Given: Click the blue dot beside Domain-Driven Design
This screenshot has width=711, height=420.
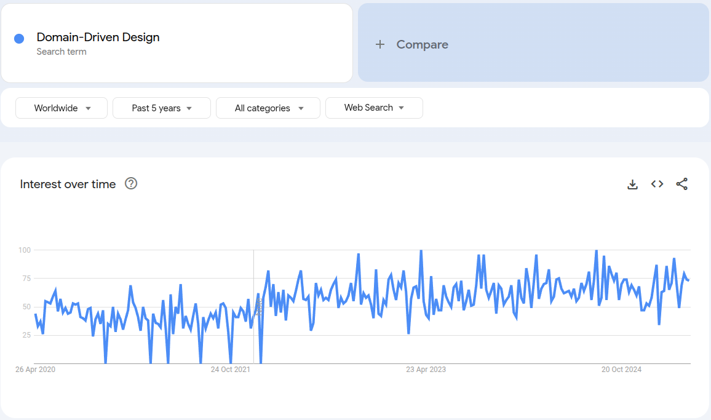Looking at the screenshot, I should pyautogui.click(x=19, y=39).
